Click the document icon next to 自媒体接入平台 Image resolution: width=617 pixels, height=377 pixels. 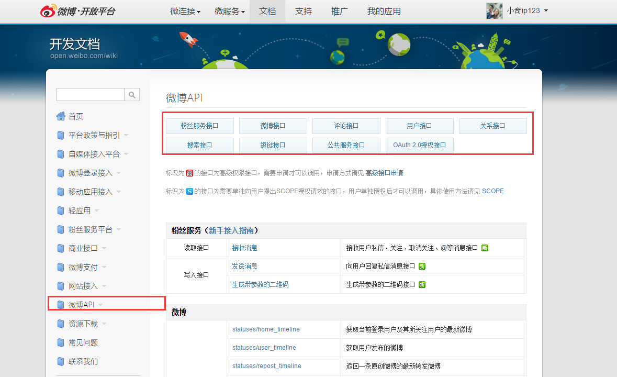click(61, 154)
